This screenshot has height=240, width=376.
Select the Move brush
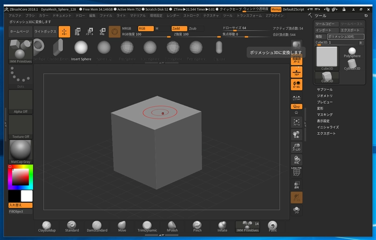pos(122,227)
